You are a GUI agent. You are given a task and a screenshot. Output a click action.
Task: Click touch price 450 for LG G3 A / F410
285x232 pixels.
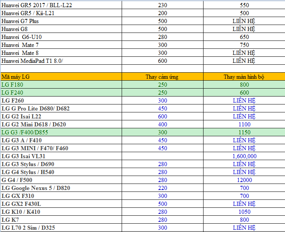click(x=163, y=140)
